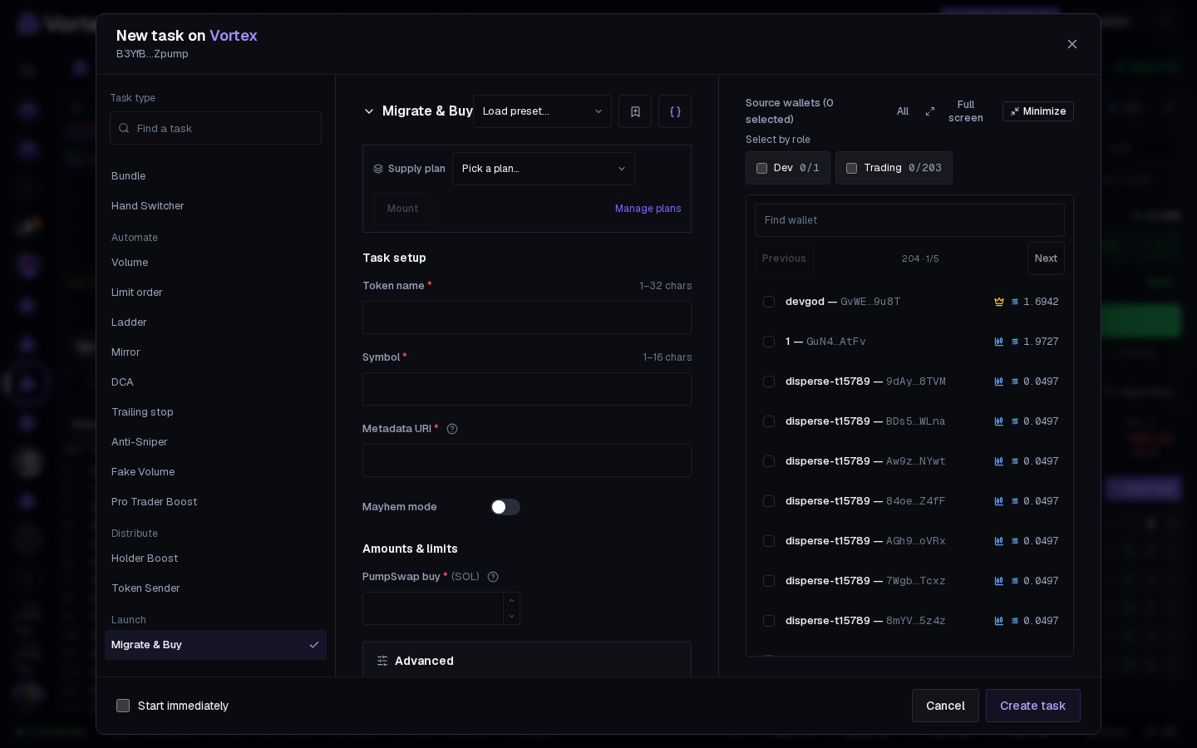Click the chart icon on wallet GuN4..AtFv
Image resolution: width=1197 pixels, height=748 pixels.
pyautogui.click(x=999, y=342)
